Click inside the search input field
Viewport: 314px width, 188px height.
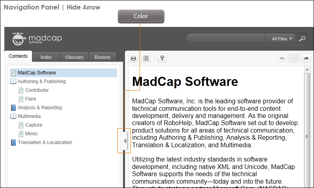[225, 39]
